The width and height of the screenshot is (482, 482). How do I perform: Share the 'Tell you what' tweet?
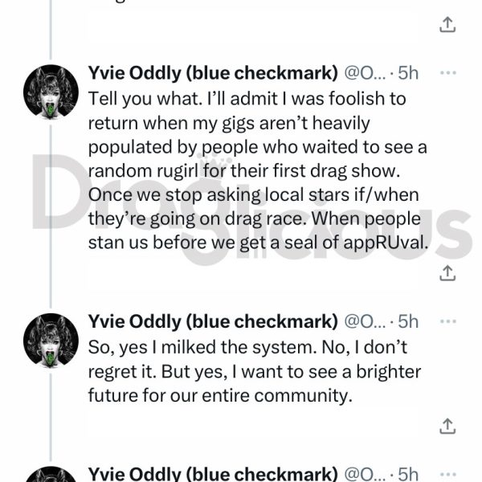coord(447,273)
